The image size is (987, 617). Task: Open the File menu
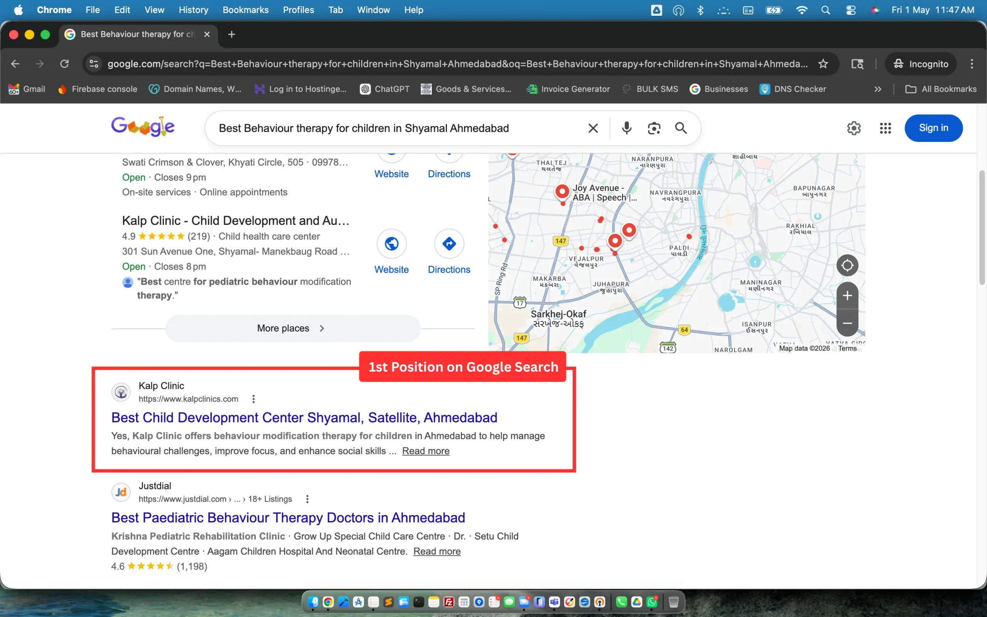coord(93,10)
